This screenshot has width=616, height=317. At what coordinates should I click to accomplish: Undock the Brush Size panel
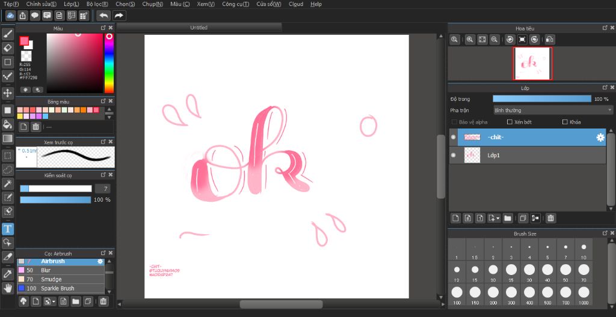pyautogui.click(x=605, y=233)
